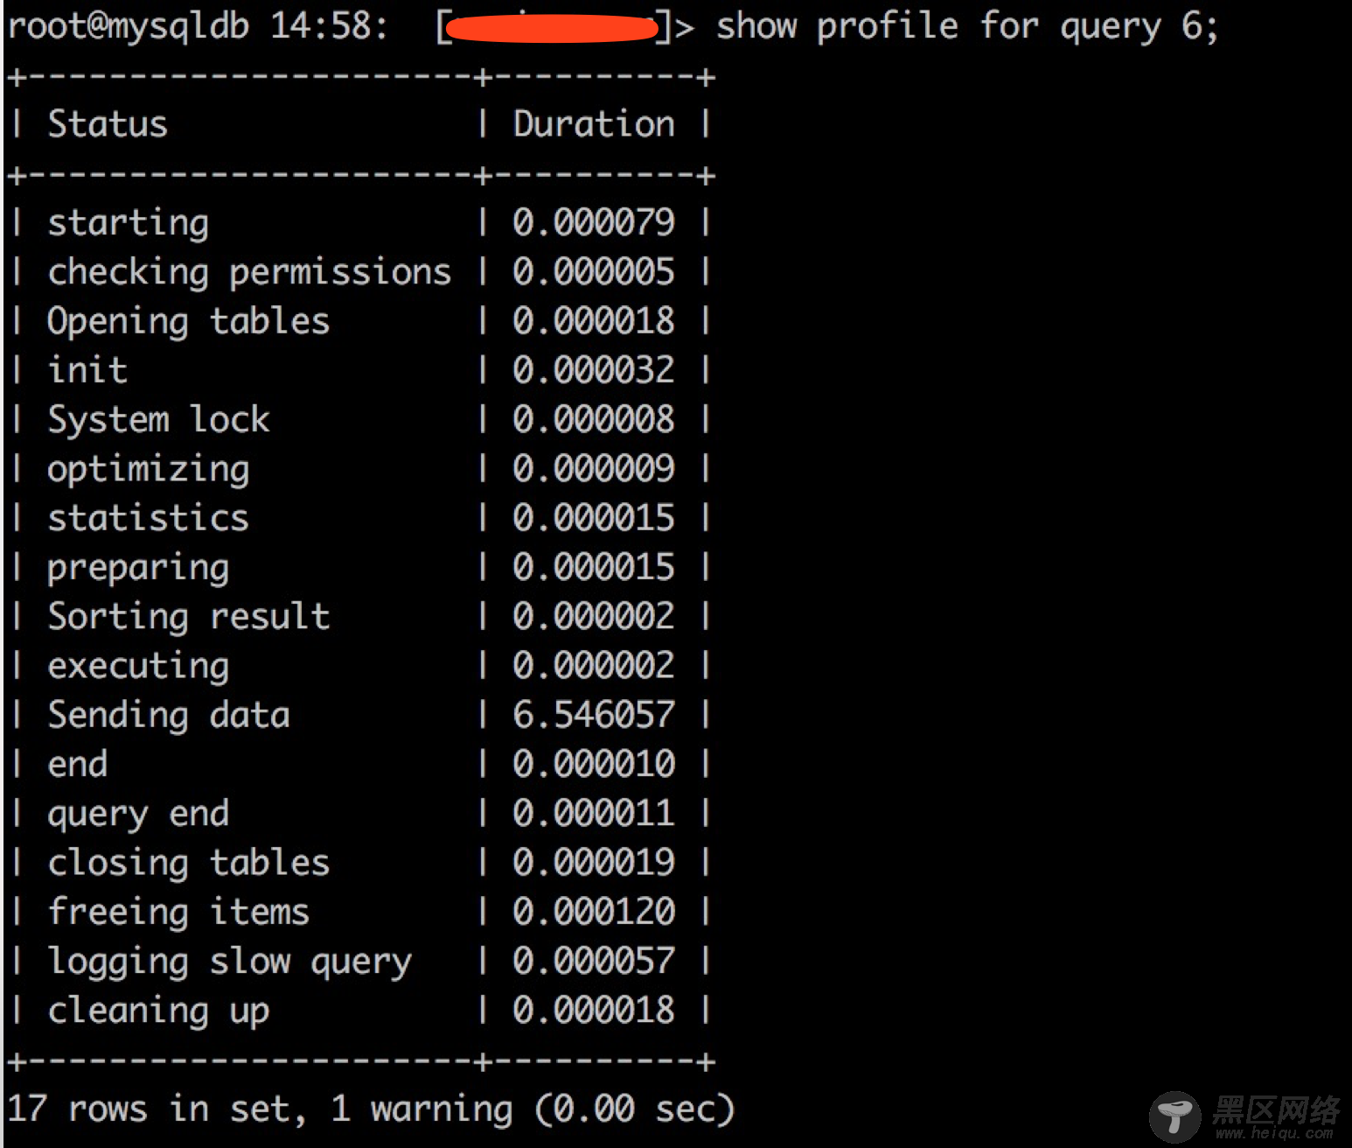Select the 'freeing items' status cell
The height and width of the screenshot is (1148, 1352).
tap(178, 912)
